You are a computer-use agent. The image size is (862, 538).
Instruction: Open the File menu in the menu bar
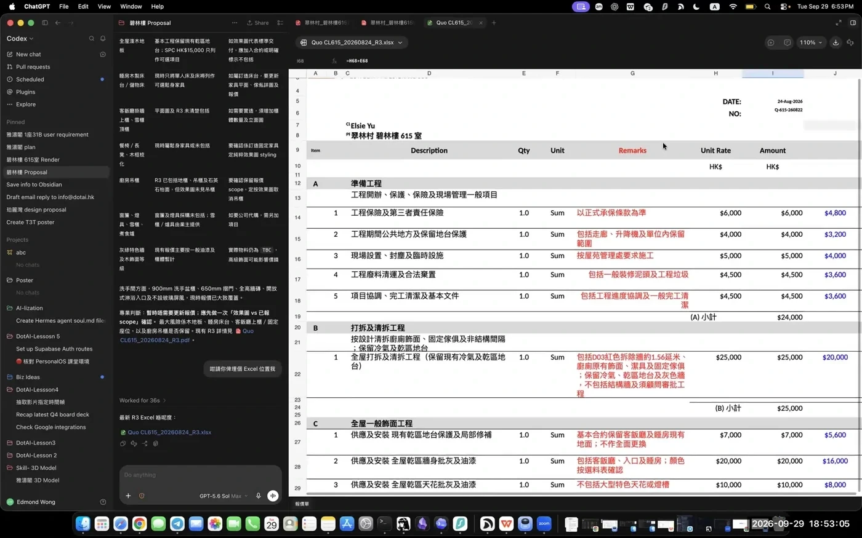tap(64, 6)
